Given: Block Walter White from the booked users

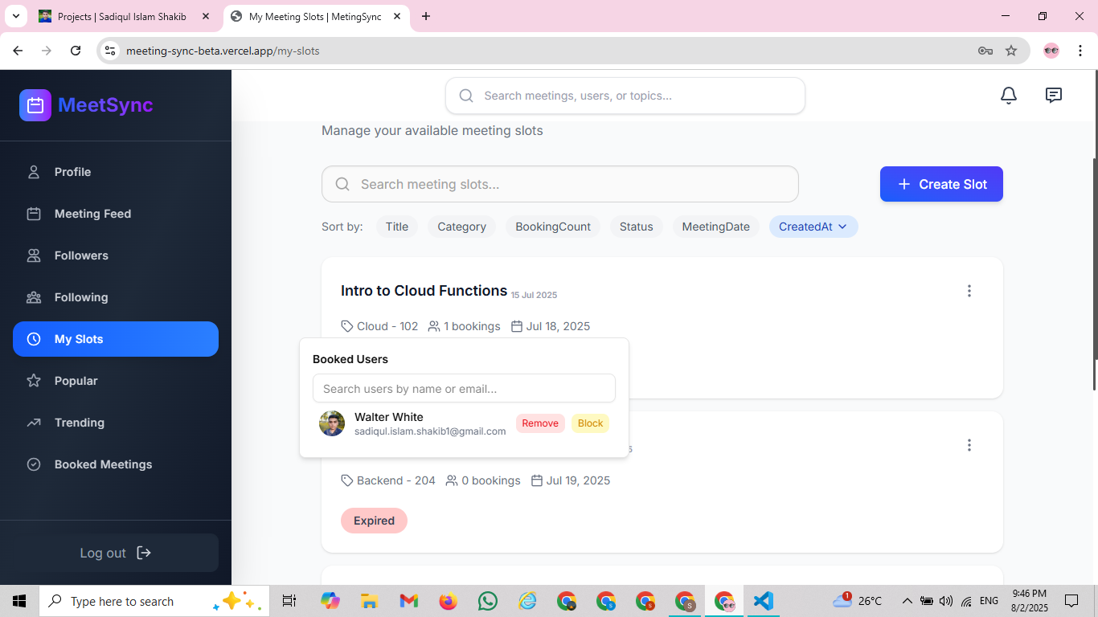Looking at the screenshot, I should tap(590, 423).
